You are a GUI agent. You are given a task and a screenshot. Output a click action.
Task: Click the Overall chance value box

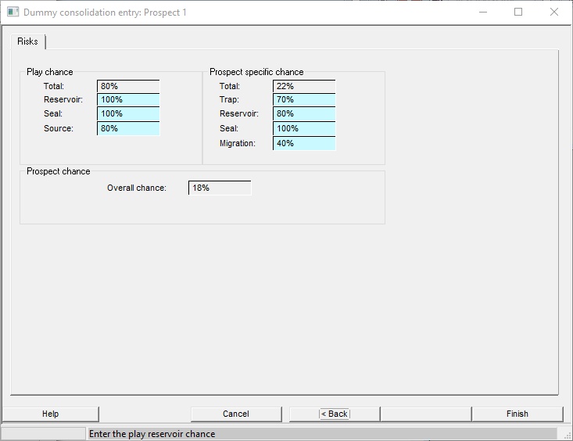click(x=220, y=188)
